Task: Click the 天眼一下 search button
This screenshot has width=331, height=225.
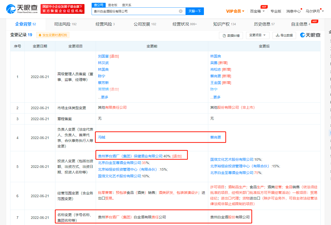Action: tap(194, 11)
